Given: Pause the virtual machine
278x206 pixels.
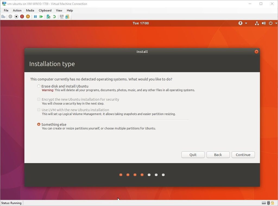Looking at the screenshot, I should 35,17.
